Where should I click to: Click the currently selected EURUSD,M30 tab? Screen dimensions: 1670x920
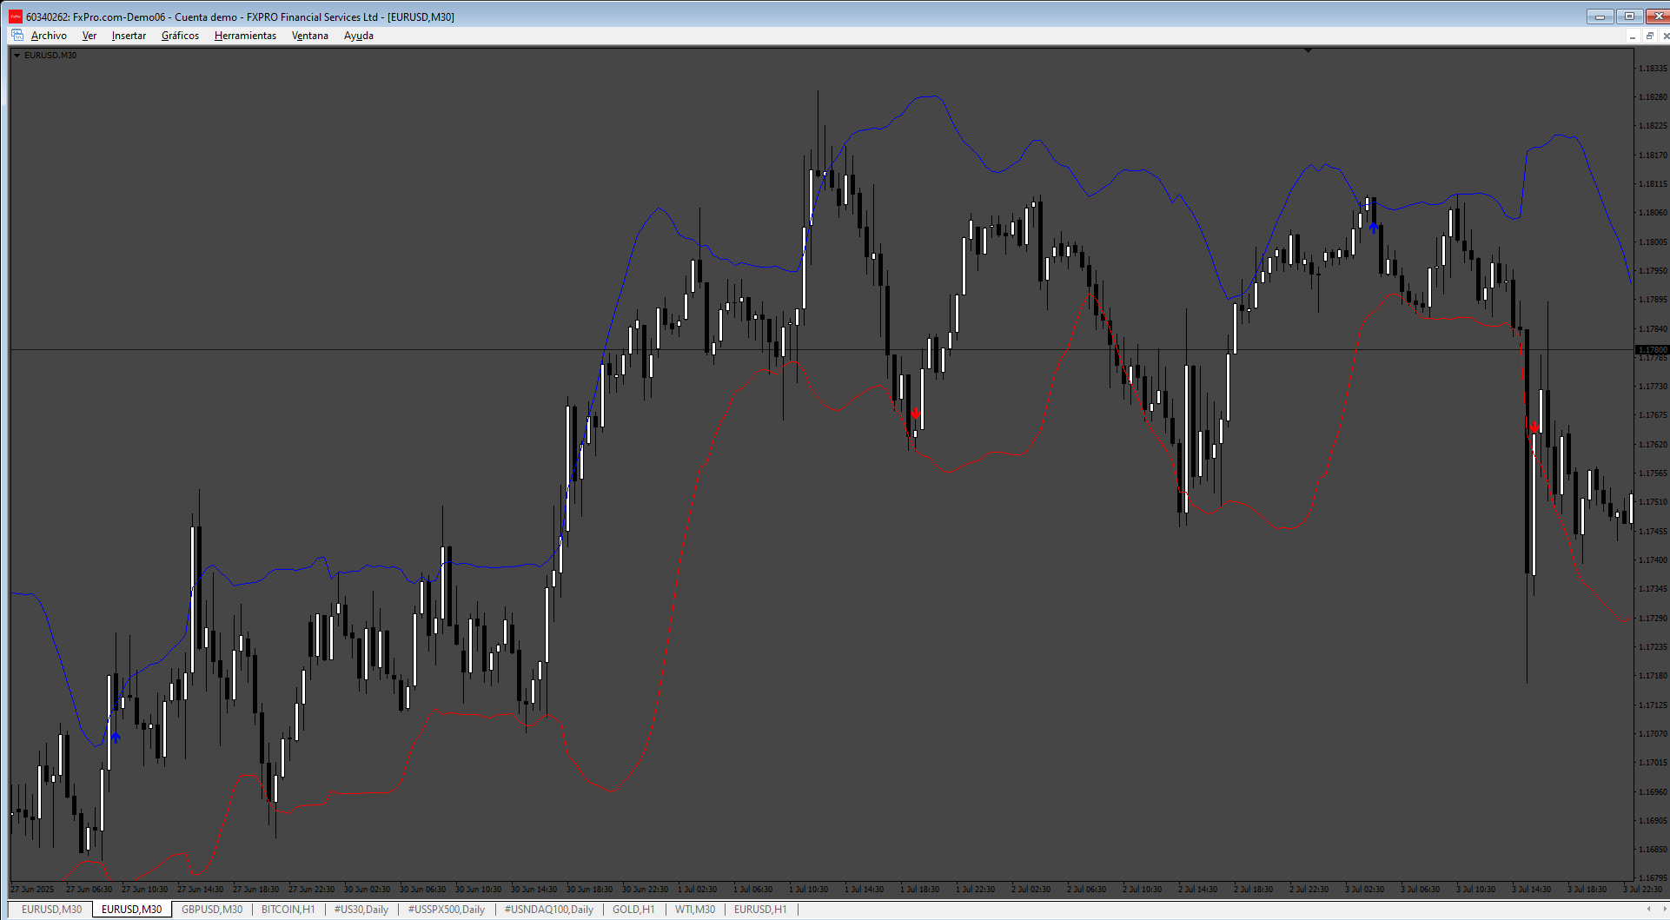(x=131, y=910)
